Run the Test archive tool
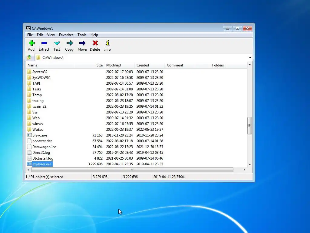 pos(57,43)
